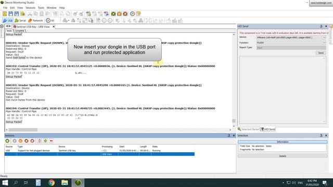Open the Function dropdown showing FLUSH

(291, 43)
